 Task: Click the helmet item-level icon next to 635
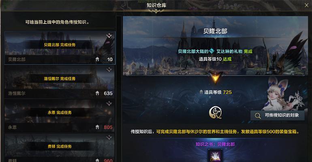97,93
